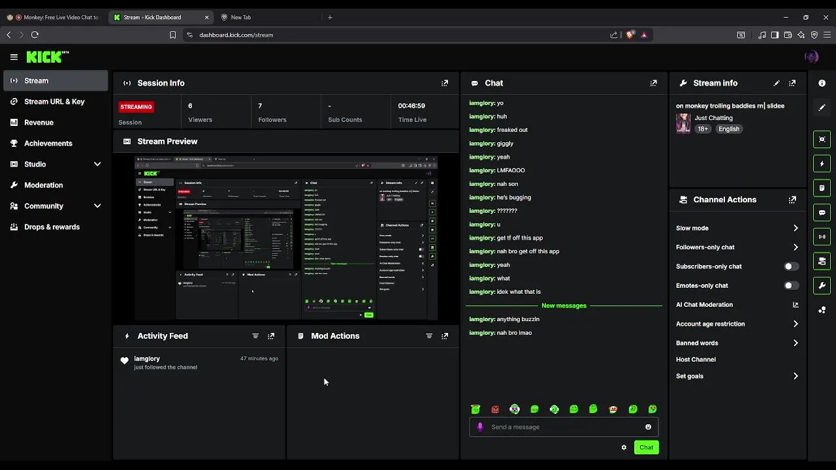Pop out the Chat panel
836x470 pixels.
653,83
